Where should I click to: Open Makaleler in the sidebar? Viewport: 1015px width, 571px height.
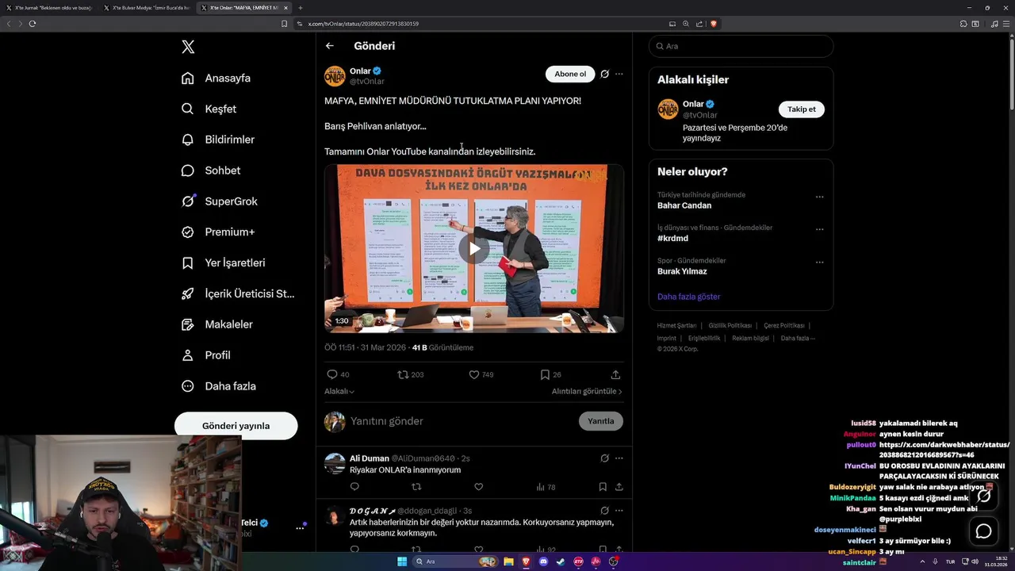[x=216, y=324]
